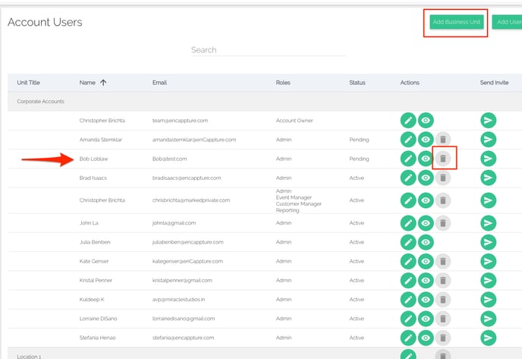View Christopher Brichta Account Owner details
This screenshot has width=522, height=359.
(x=426, y=121)
